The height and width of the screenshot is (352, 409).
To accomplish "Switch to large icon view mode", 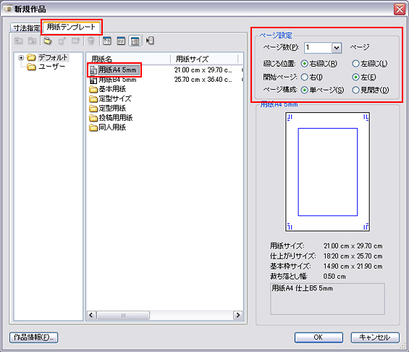I will coord(106,41).
